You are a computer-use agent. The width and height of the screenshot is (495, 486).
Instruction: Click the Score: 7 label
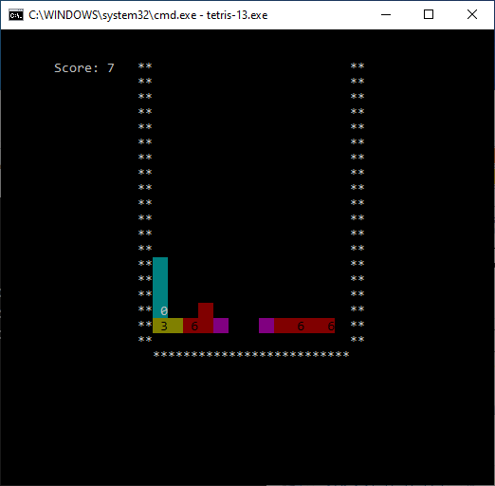pos(84,68)
